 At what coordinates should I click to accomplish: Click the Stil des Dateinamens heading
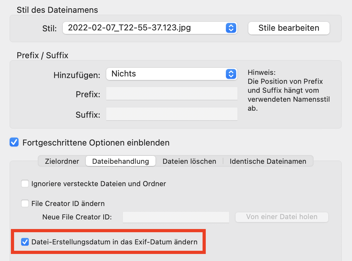click(x=57, y=10)
